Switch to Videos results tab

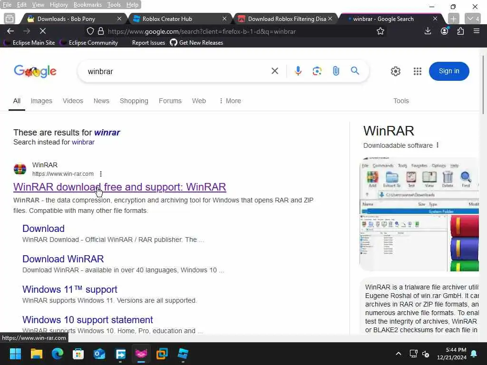(x=73, y=101)
